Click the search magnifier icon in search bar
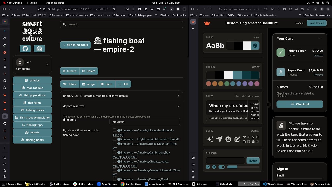Image resolution: width=332 pixels, height=187 pixels. (65, 24)
